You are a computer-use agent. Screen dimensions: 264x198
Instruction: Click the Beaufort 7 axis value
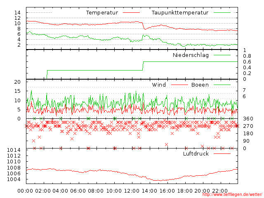244,90
